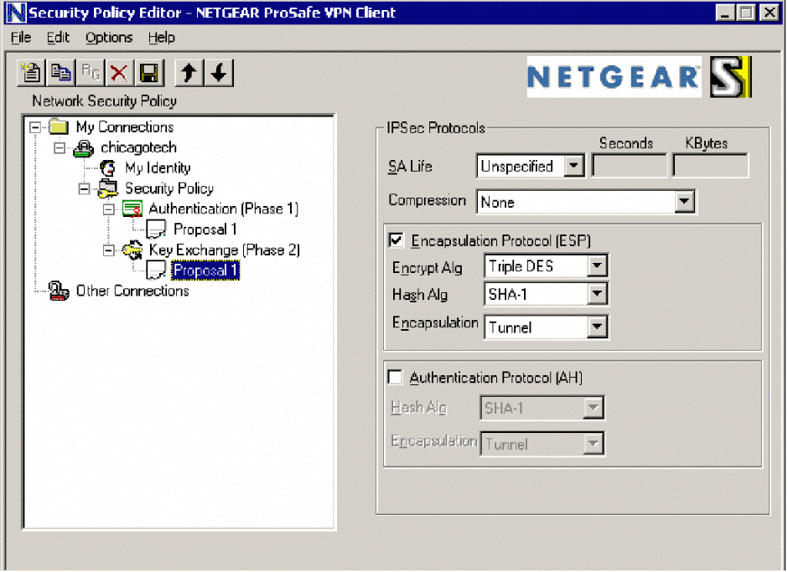Click the My Connections folder icon

(x=59, y=126)
